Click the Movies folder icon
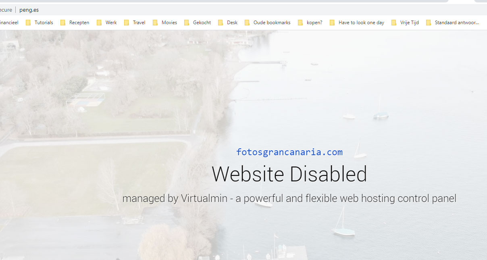 click(155, 23)
